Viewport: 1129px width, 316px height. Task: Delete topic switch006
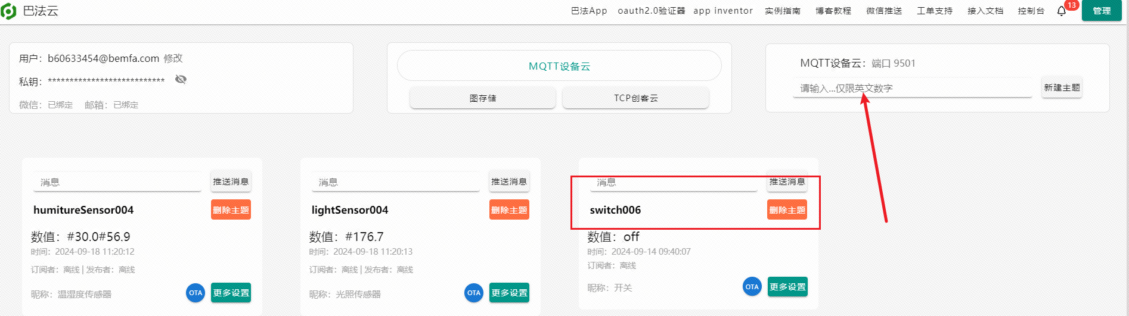[787, 209]
